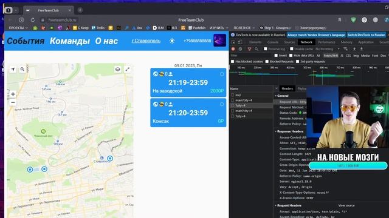Toggle circle on На заводской event card
Image resolution: width=389 pixels, height=218 pixels.
coord(222,74)
